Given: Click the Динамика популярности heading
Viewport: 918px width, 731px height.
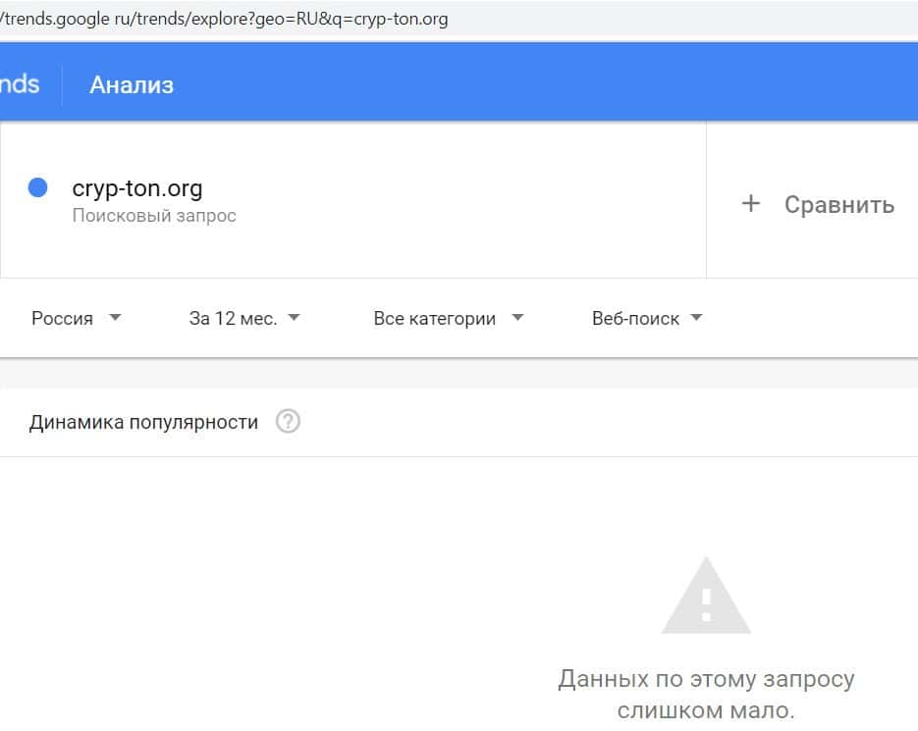Looking at the screenshot, I should (x=143, y=422).
